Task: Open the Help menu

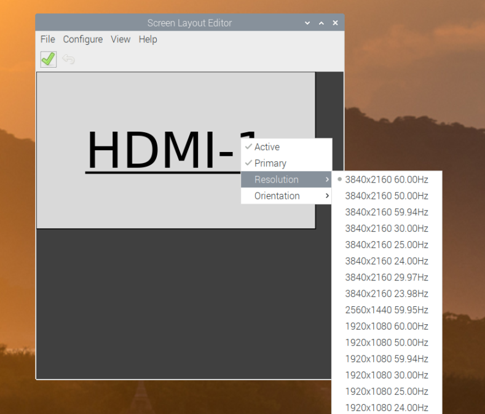Action: 148,39
